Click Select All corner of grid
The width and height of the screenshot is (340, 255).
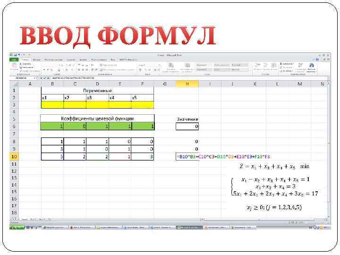click(x=15, y=84)
